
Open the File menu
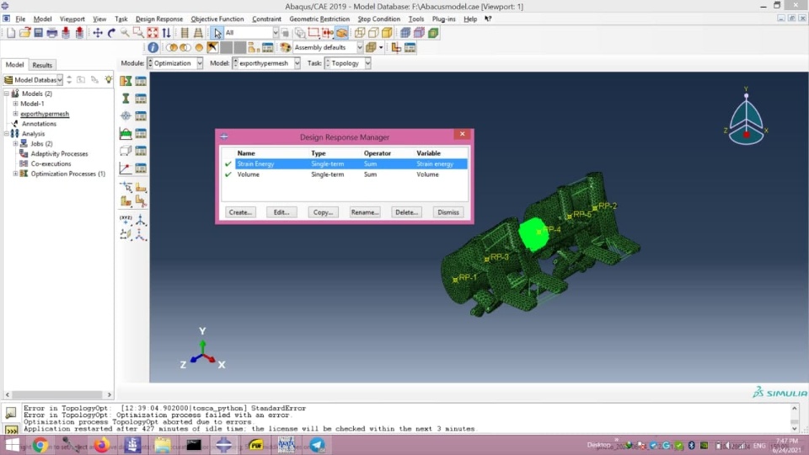tap(20, 19)
